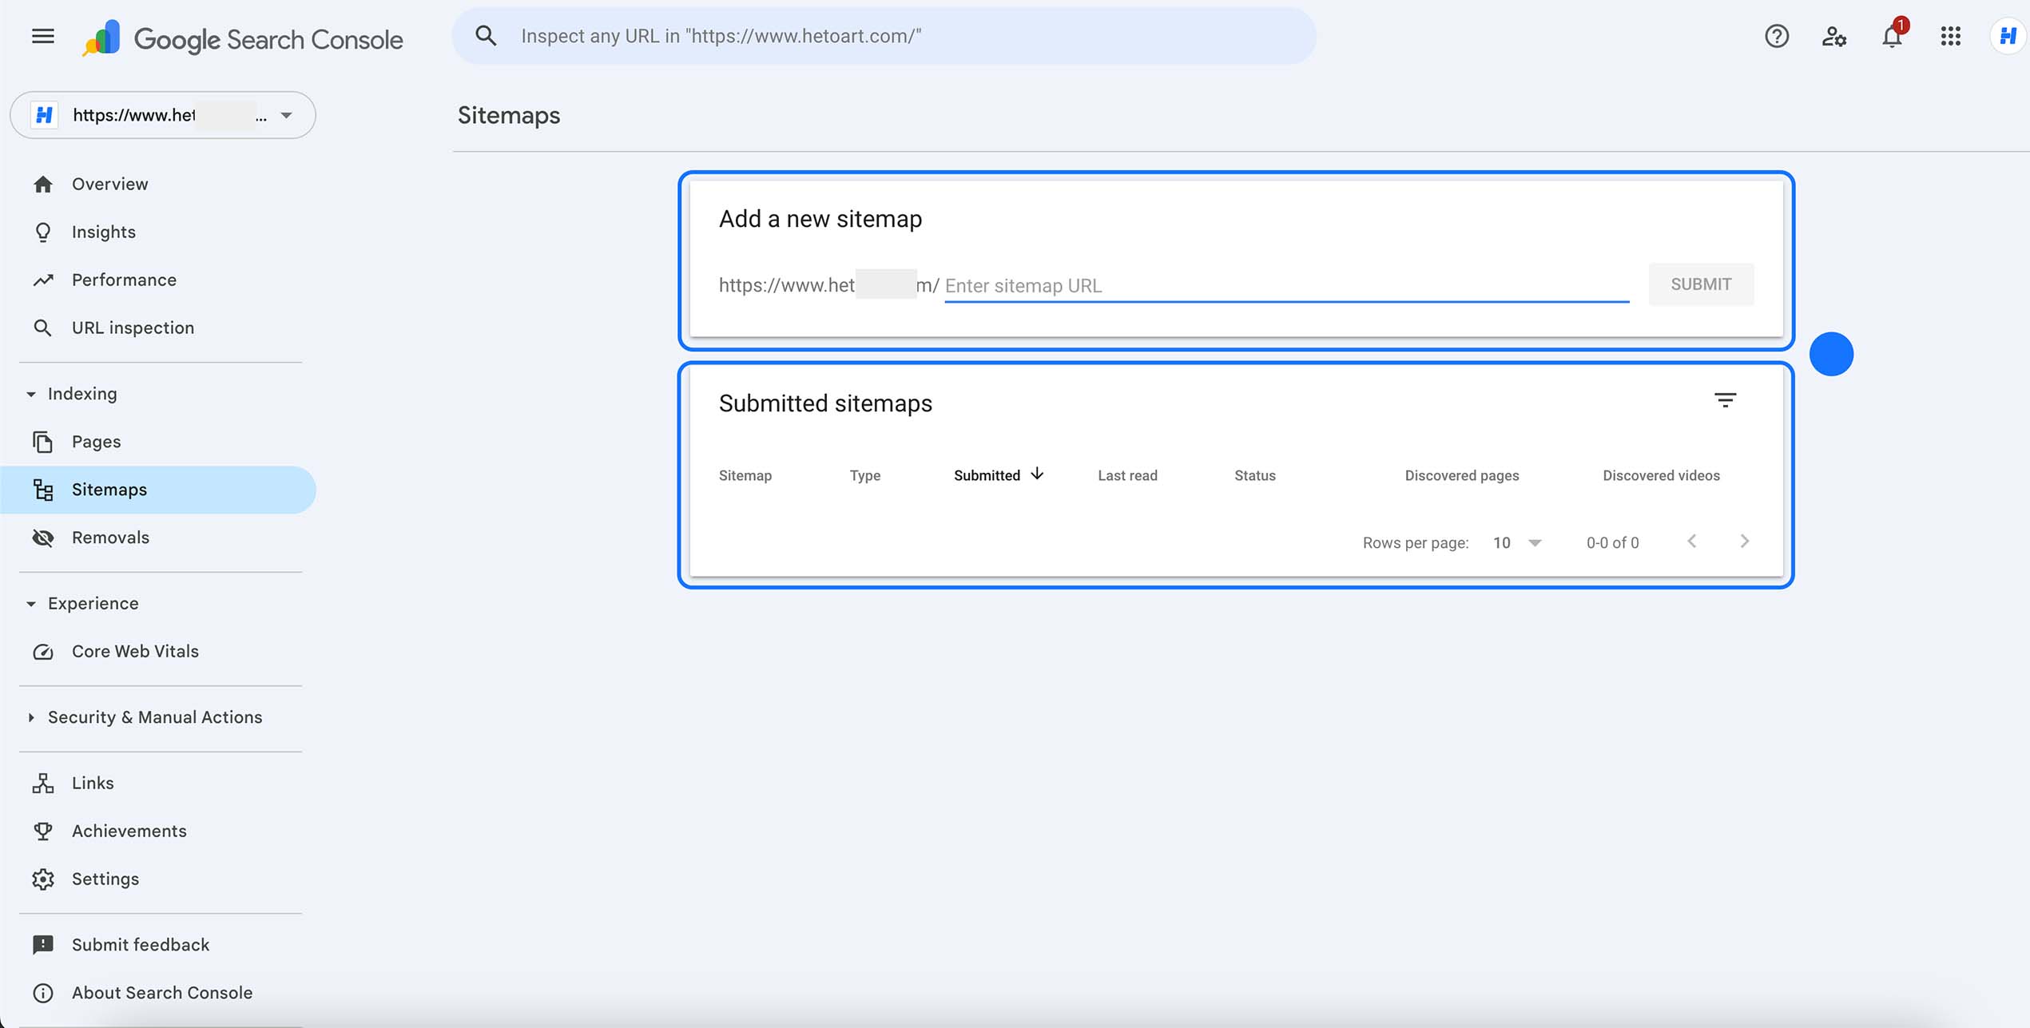Select the Removals sidebar icon
The height and width of the screenshot is (1028, 2030).
click(x=42, y=538)
